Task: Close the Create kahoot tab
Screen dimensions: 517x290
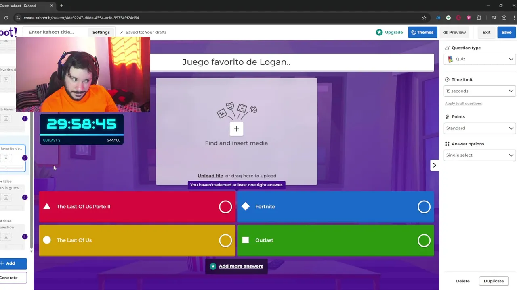Action: click(x=52, y=6)
